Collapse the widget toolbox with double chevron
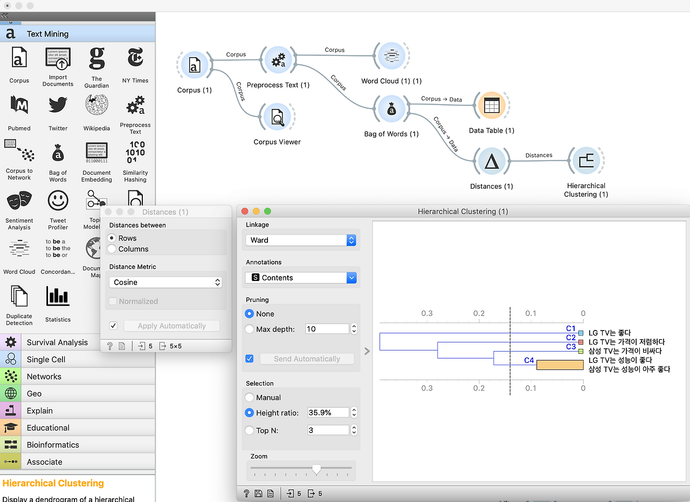Viewport: 690px width, 502px height. point(5,16)
